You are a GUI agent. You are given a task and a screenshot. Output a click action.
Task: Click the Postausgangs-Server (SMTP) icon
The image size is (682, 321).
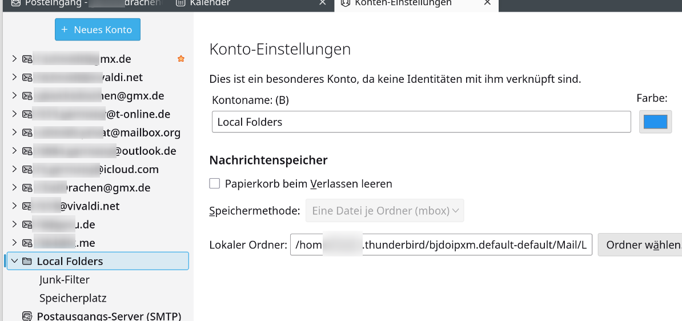point(27,316)
